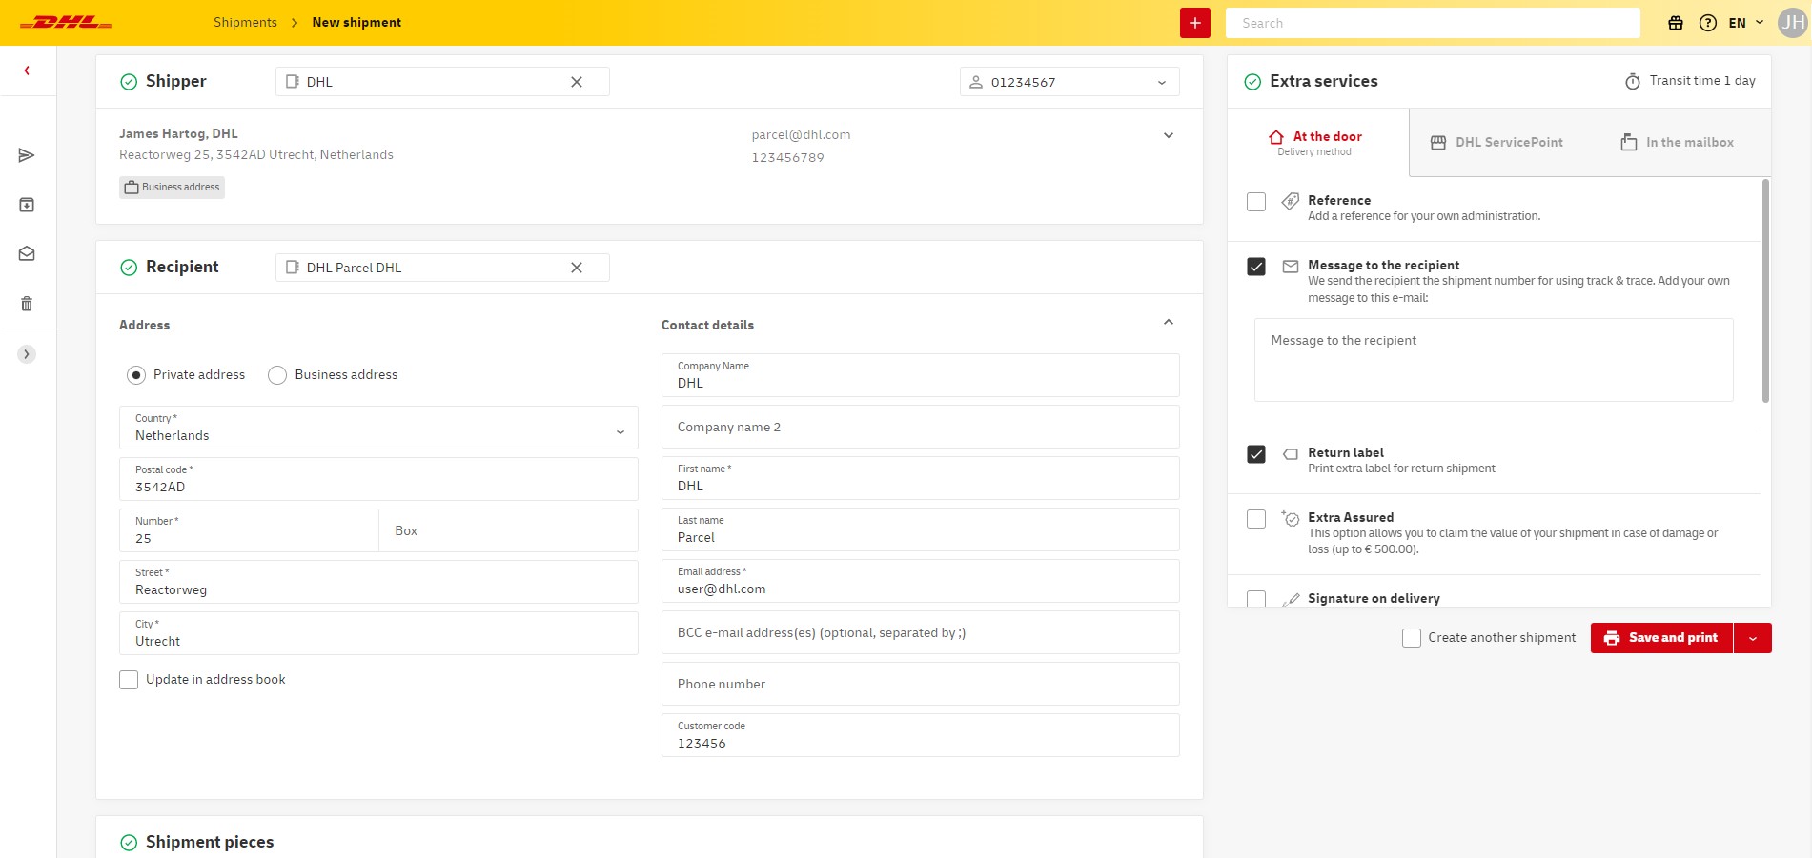Expand the sidebar with the round arrow
The image size is (1812, 858).
[x=27, y=354]
